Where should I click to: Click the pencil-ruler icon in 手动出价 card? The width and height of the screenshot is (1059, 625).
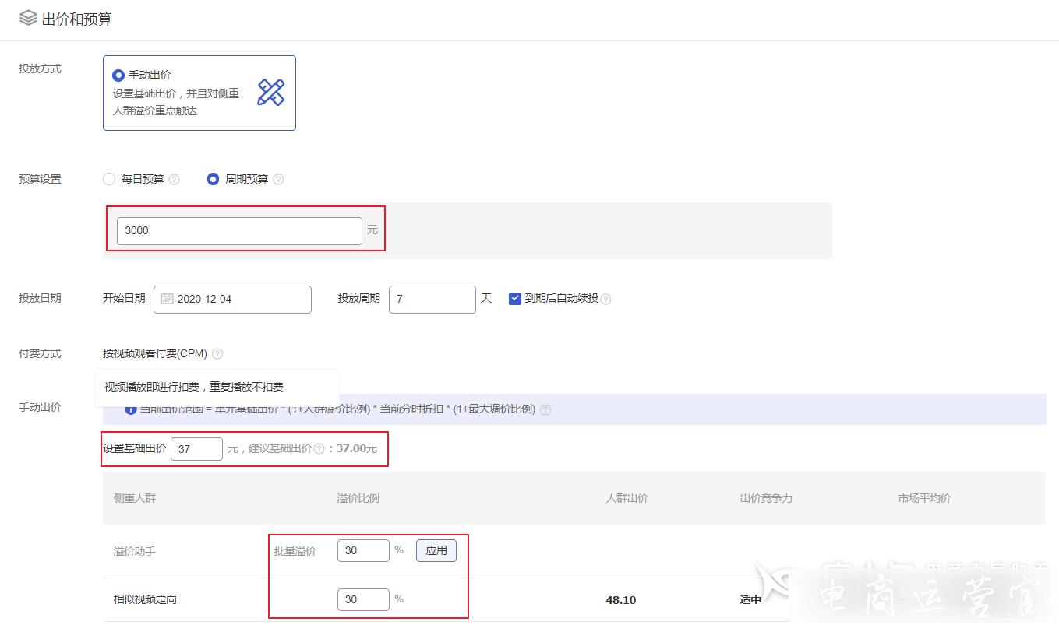pyautogui.click(x=271, y=92)
